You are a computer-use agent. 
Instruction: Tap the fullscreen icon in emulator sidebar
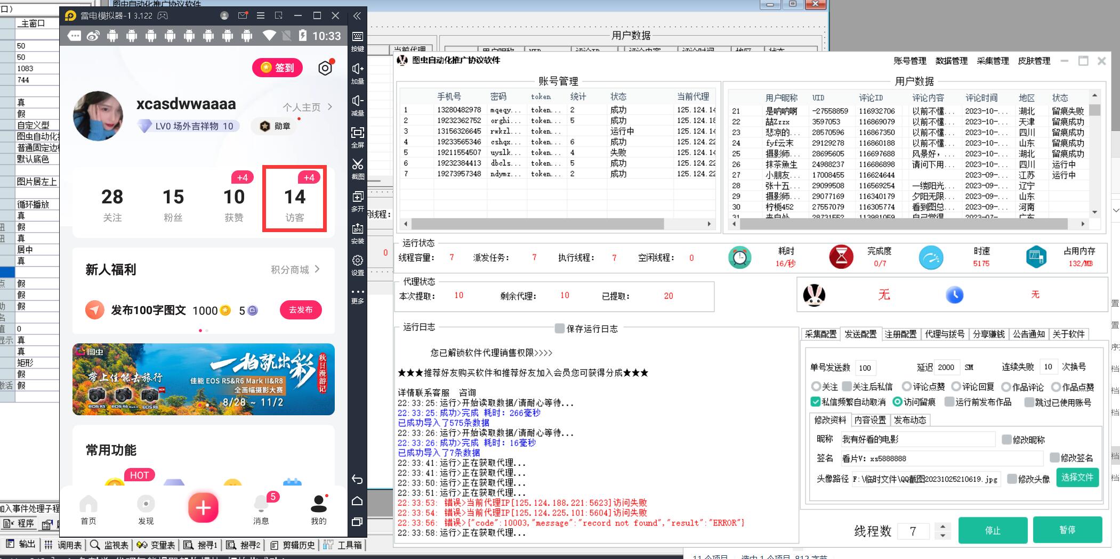click(358, 133)
